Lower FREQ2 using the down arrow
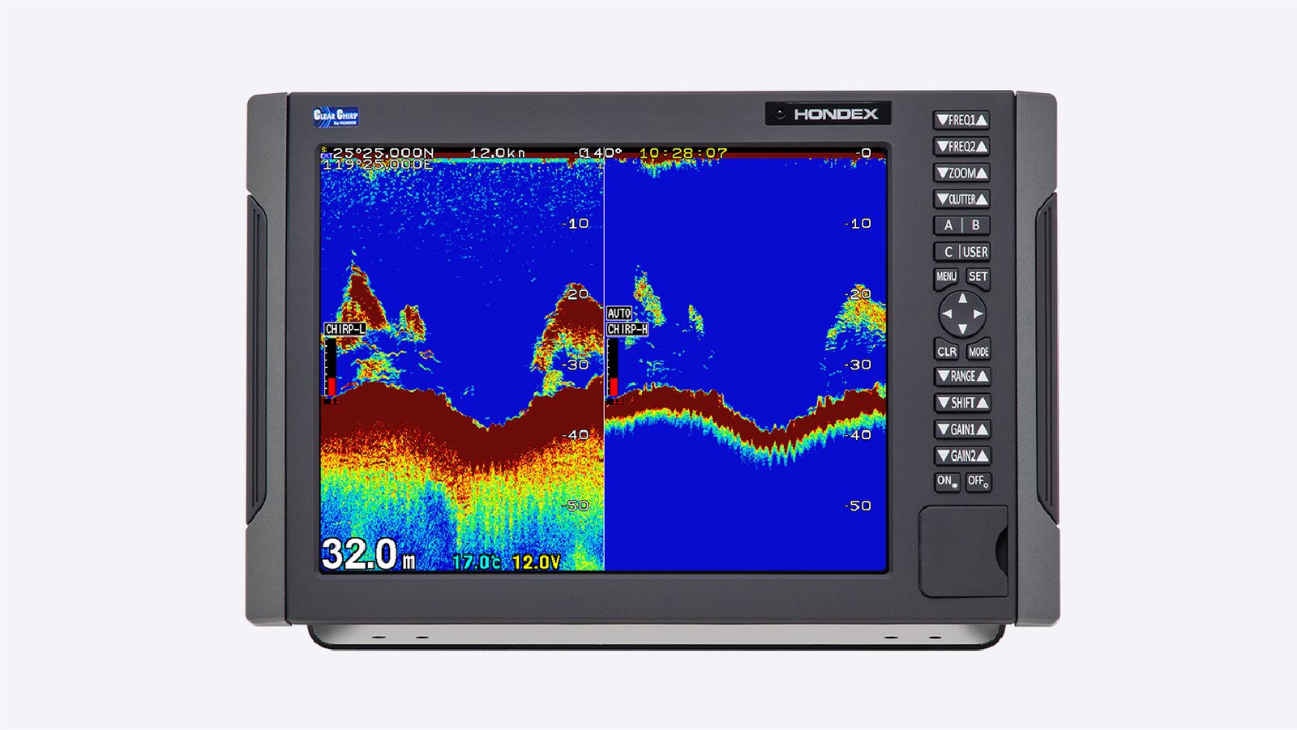This screenshot has width=1297, height=730. click(x=942, y=147)
